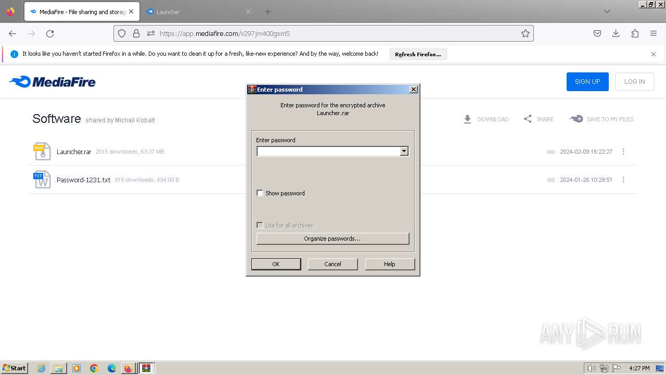Close the MediaFire tab

tap(131, 11)
